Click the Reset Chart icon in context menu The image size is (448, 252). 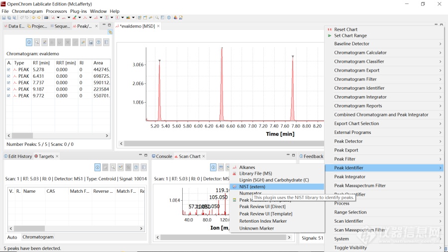pos(330,29)
